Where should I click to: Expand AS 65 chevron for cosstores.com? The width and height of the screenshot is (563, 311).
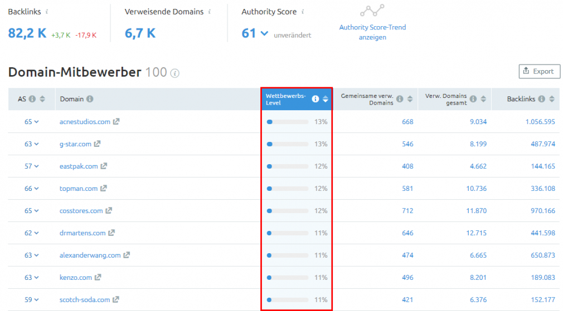click(x=36, y=211)
